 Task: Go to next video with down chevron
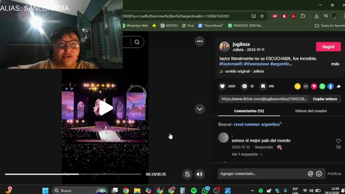(x=200, y=109)
